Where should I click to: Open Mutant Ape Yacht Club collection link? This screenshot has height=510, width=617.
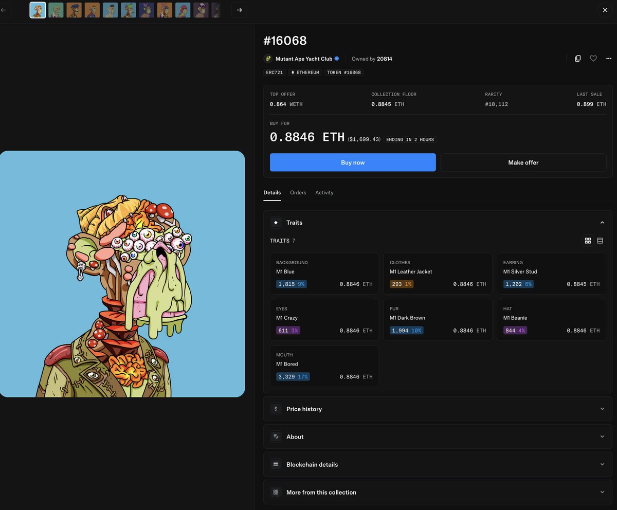click(304, 59)
